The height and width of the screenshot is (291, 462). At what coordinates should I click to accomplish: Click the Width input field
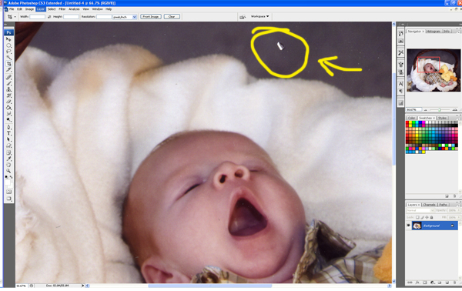pyautogui.click(x=38, y=17)
